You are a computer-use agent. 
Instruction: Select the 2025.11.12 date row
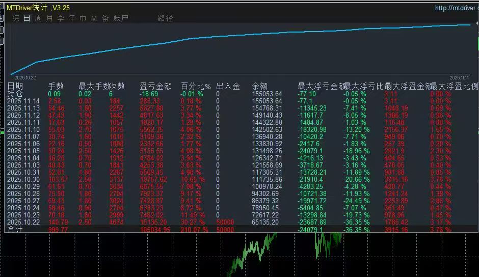tap(23, 115)
